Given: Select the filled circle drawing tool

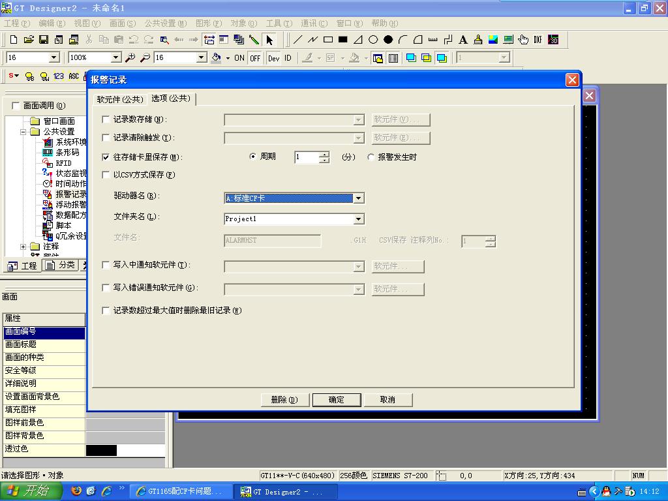Looking at the screenshot, I should 388,40.
